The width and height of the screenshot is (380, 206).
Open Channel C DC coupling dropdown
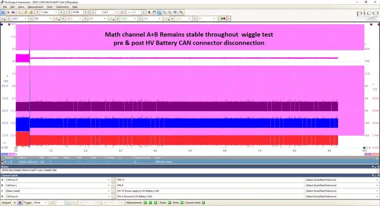pyautogui.click(x=160, y=19)
